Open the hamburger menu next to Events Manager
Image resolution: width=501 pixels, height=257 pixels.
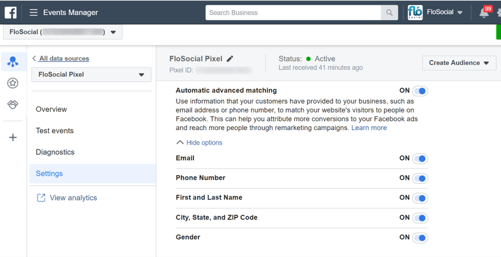click(x=34, y=13)
